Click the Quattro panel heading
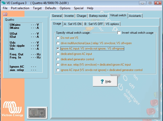Image resolution: width=163 pixels, height=121 pixels. [10, 20]
